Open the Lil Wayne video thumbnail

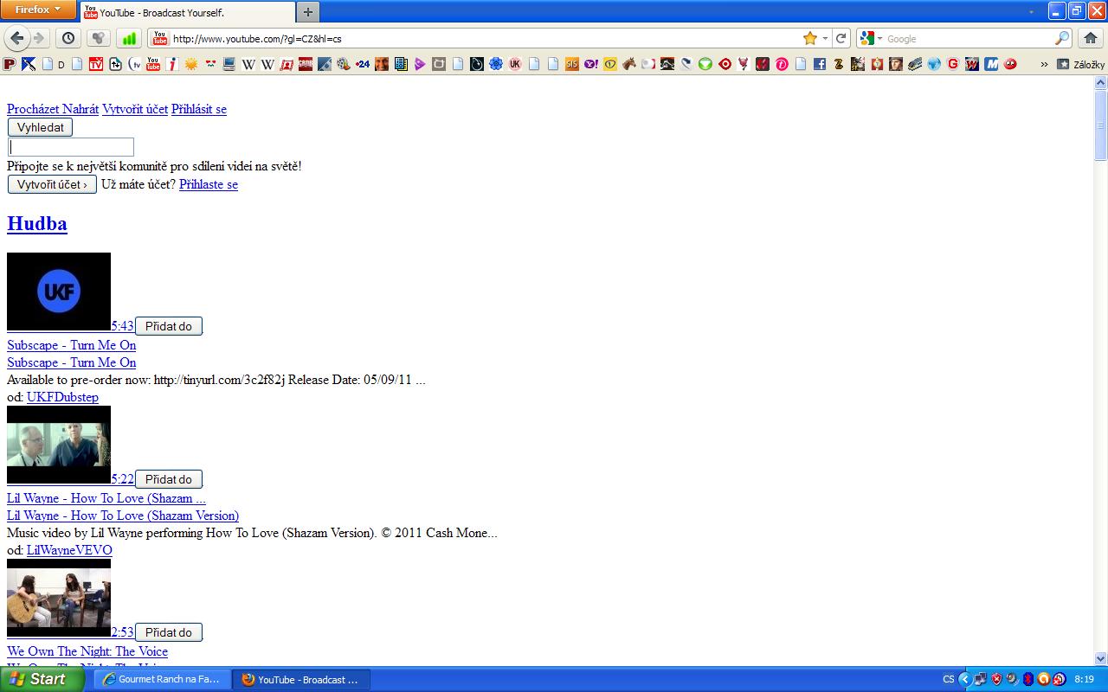pos(59,445)
